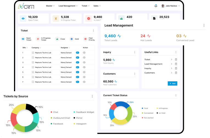Expand row 2 Neptune Techno Lab plus box
Image resolution: width=210 pixels, height=138 pixels.
pos(33,58)
